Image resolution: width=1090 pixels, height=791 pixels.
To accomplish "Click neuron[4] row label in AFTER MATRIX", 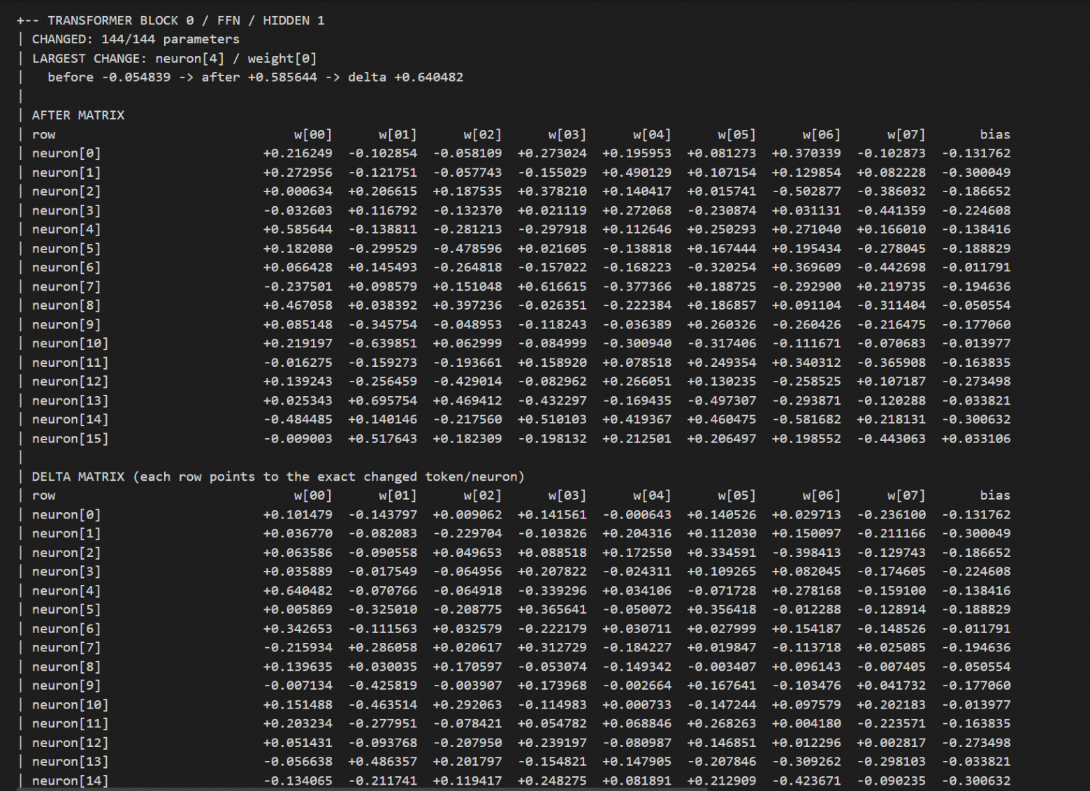I will click(66, 229).
